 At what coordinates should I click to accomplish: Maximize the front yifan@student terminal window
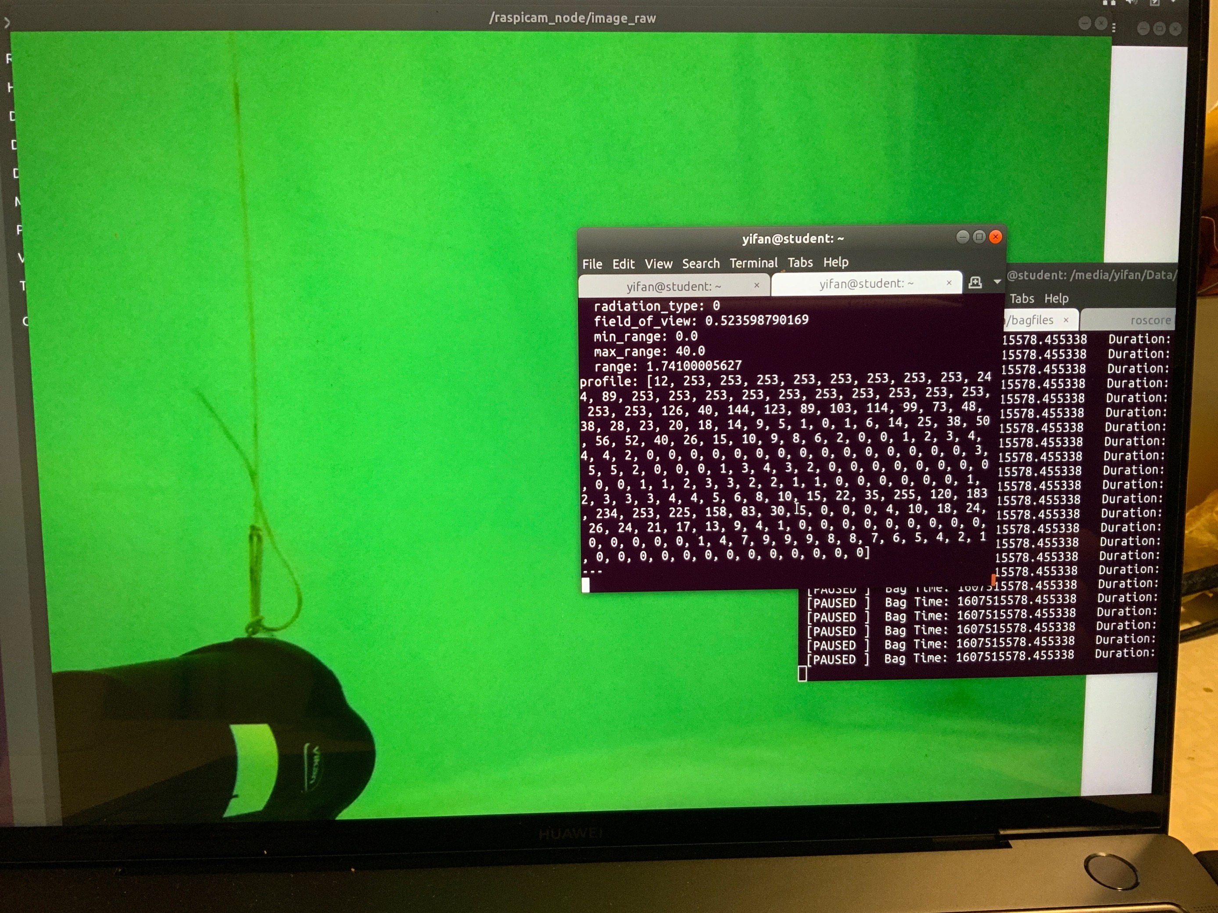pyautogui.click(x=979, y=237)
